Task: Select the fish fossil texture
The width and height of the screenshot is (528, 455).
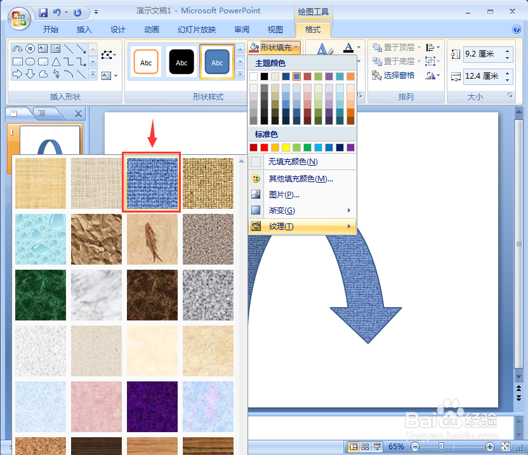Action: [x=152, y=239]
